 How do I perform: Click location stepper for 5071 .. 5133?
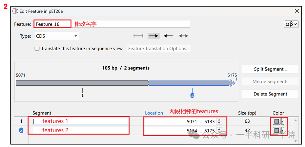click(219, 121)
